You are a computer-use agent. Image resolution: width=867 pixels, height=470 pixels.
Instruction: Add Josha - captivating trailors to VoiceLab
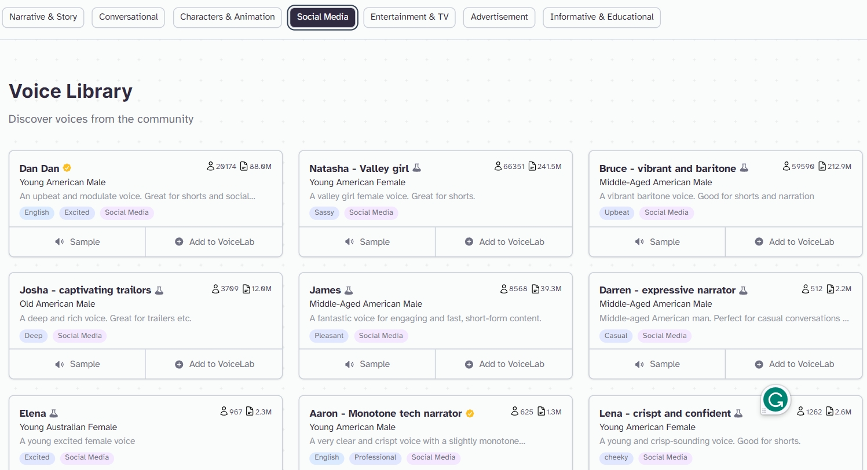(x=214, y=364)
